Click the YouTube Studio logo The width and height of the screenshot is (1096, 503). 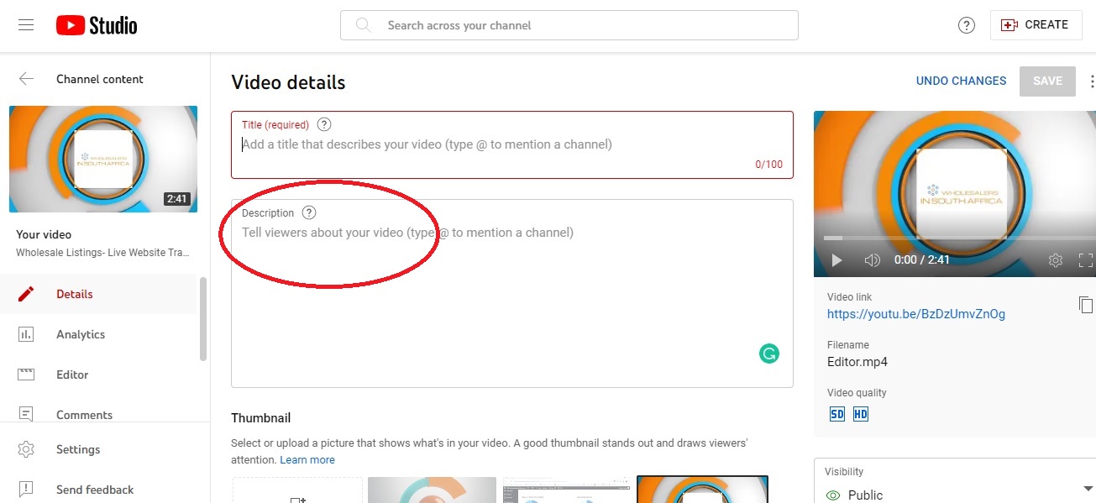[x=97, y=25]
